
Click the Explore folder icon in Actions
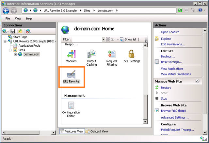157,39
